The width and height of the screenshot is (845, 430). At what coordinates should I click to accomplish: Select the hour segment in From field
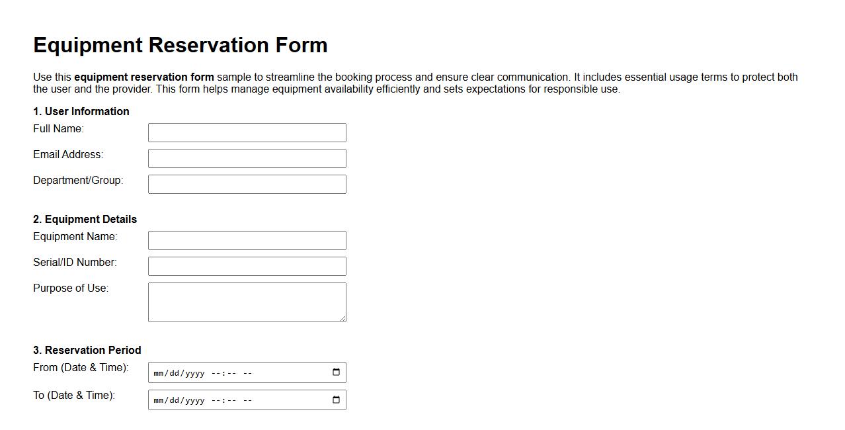tap(217, 372)
